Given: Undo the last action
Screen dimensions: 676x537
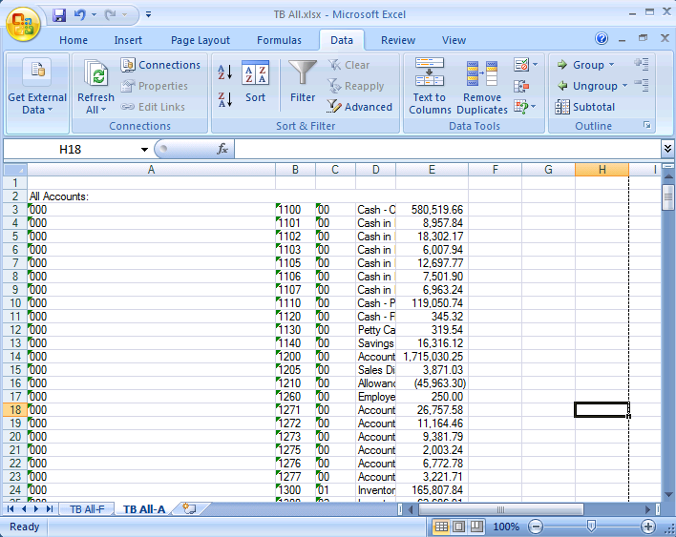Looking at the screenshot, I should pos(79,15).
